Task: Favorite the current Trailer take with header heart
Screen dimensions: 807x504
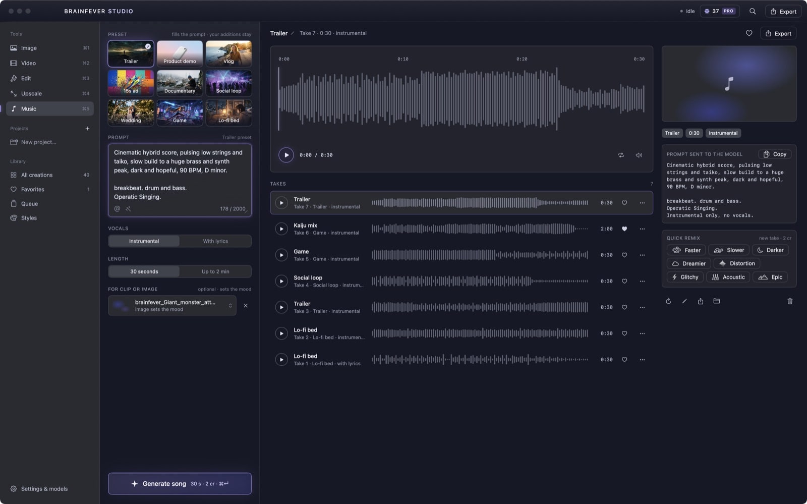Action: click(x=749, y=33)
